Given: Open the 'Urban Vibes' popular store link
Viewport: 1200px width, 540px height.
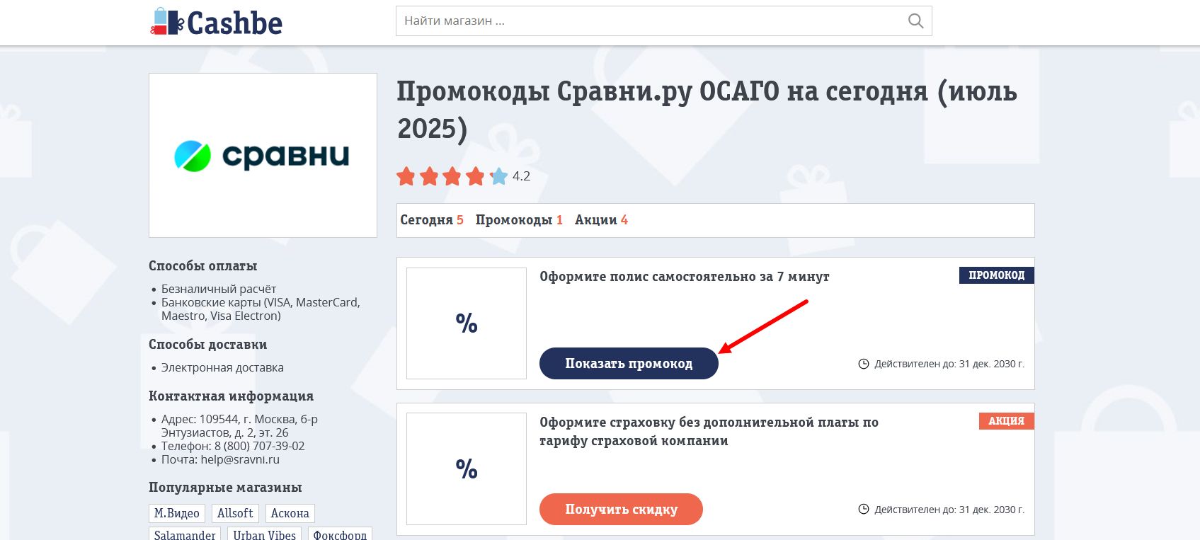Looking at the screenshot, I should pos(265,534).
